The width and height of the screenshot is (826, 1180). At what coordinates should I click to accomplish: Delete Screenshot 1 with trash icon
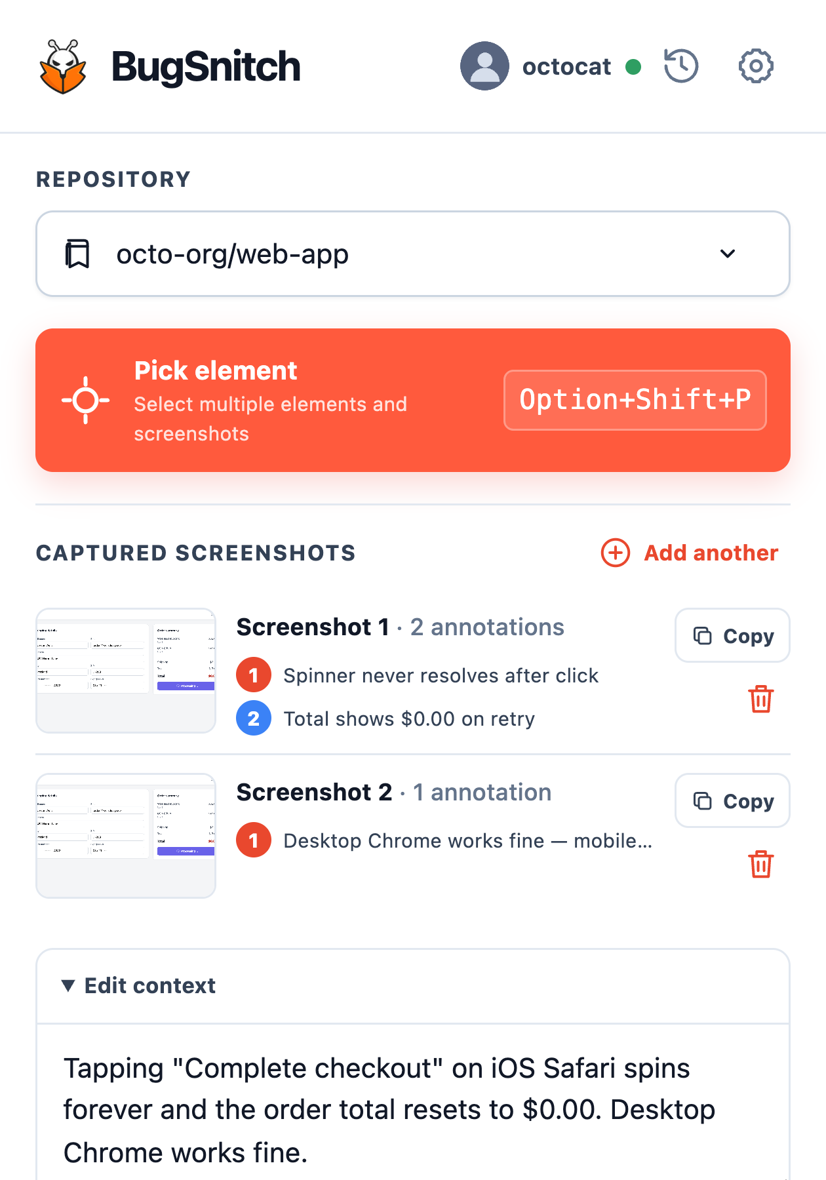pos(761,699)
